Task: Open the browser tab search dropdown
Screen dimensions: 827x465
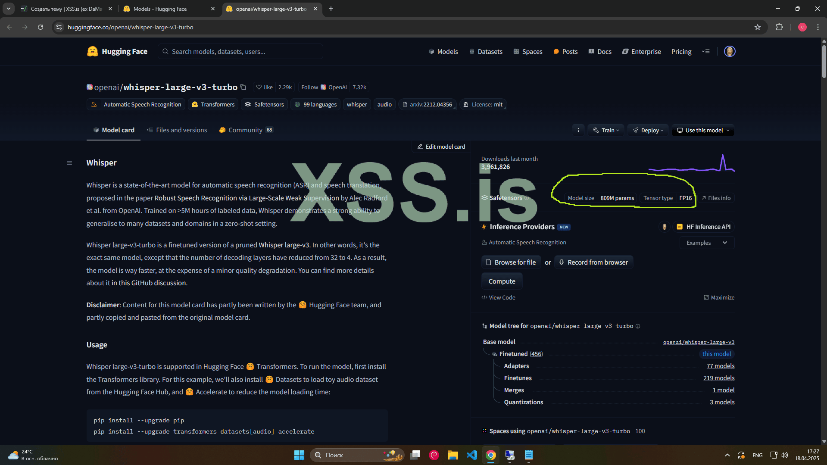Action: [9, 9]
